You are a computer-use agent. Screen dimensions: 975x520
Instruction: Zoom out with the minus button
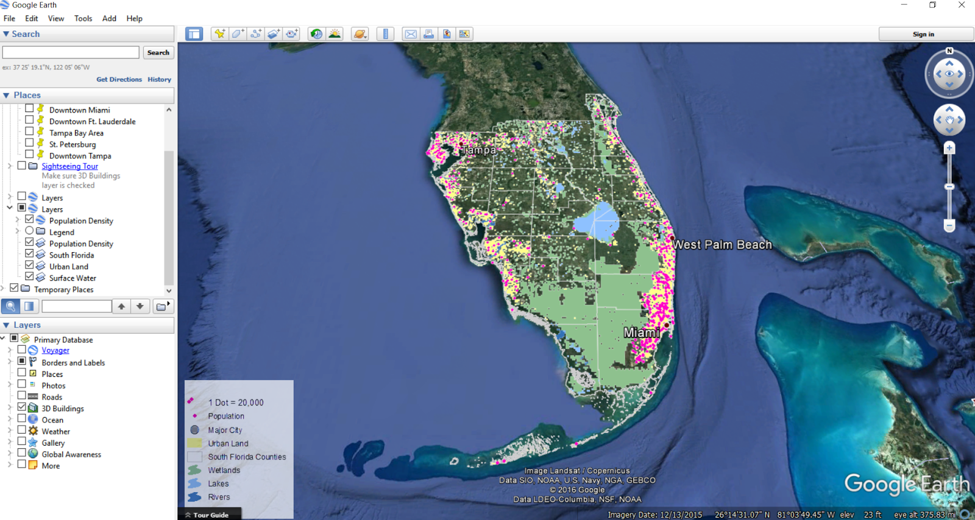point(949,226)
